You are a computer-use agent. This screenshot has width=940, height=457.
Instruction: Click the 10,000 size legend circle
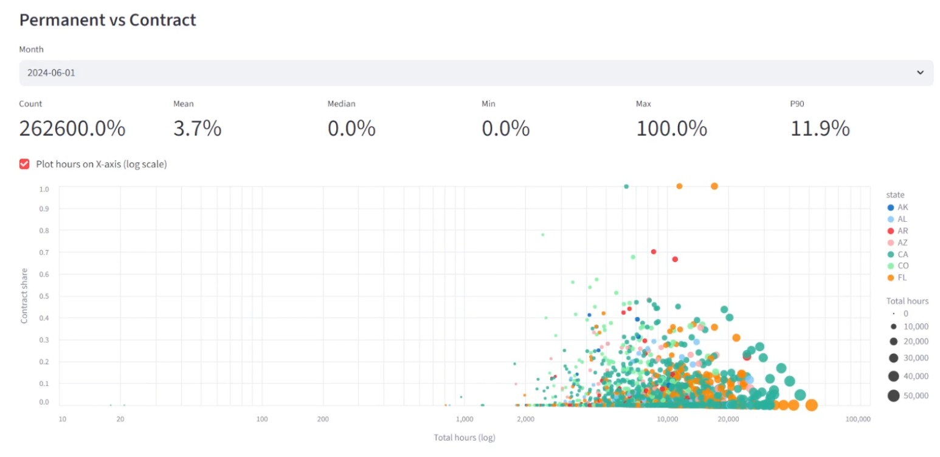[x=893, y=326]
